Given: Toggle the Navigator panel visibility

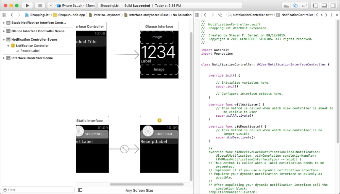Looking at the screenshot, I should click(x=316, y=5).
